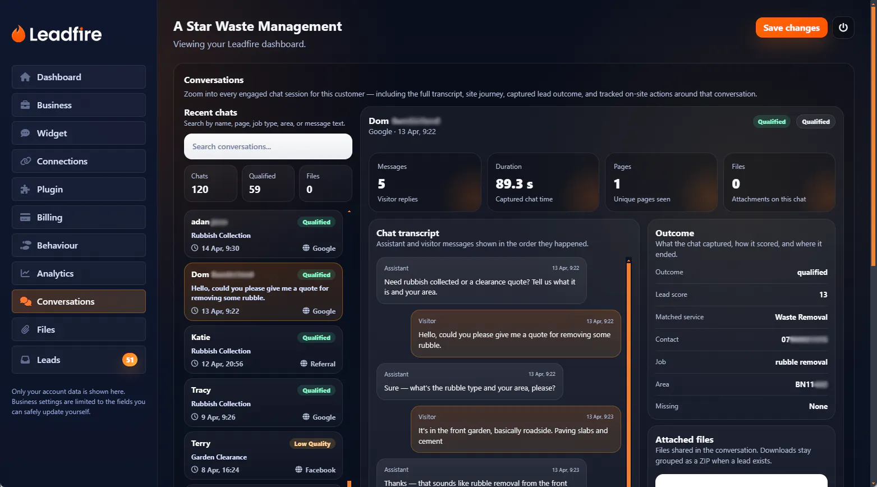This screenshot has width=877, height=487.
Task: Open adan's Rubbish Collection chat
Action: 263,233
